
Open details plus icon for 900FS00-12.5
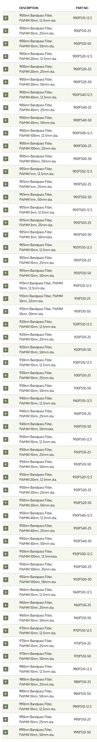(x=6, y=133)
